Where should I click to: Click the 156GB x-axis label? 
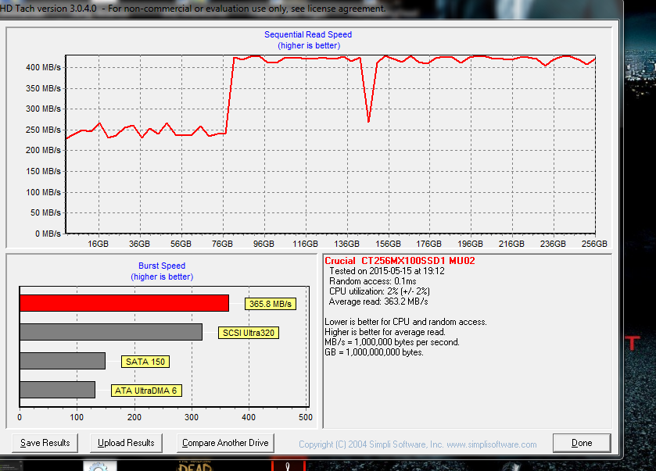pyautogui.click(x=388, y=244)
